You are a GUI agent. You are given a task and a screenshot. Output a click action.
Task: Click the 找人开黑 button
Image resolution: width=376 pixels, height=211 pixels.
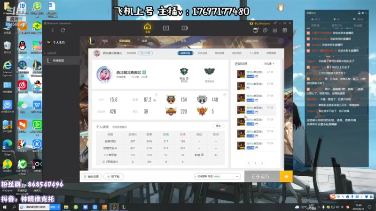[x=145, y=53]
